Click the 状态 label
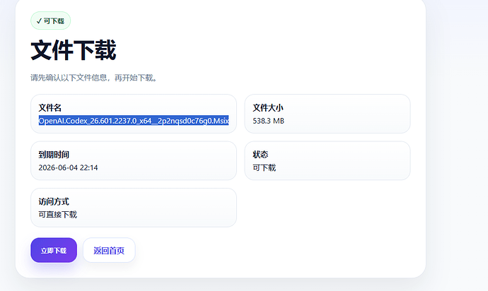This screenshot has width=488, height=291. click(x=260, y=155)
